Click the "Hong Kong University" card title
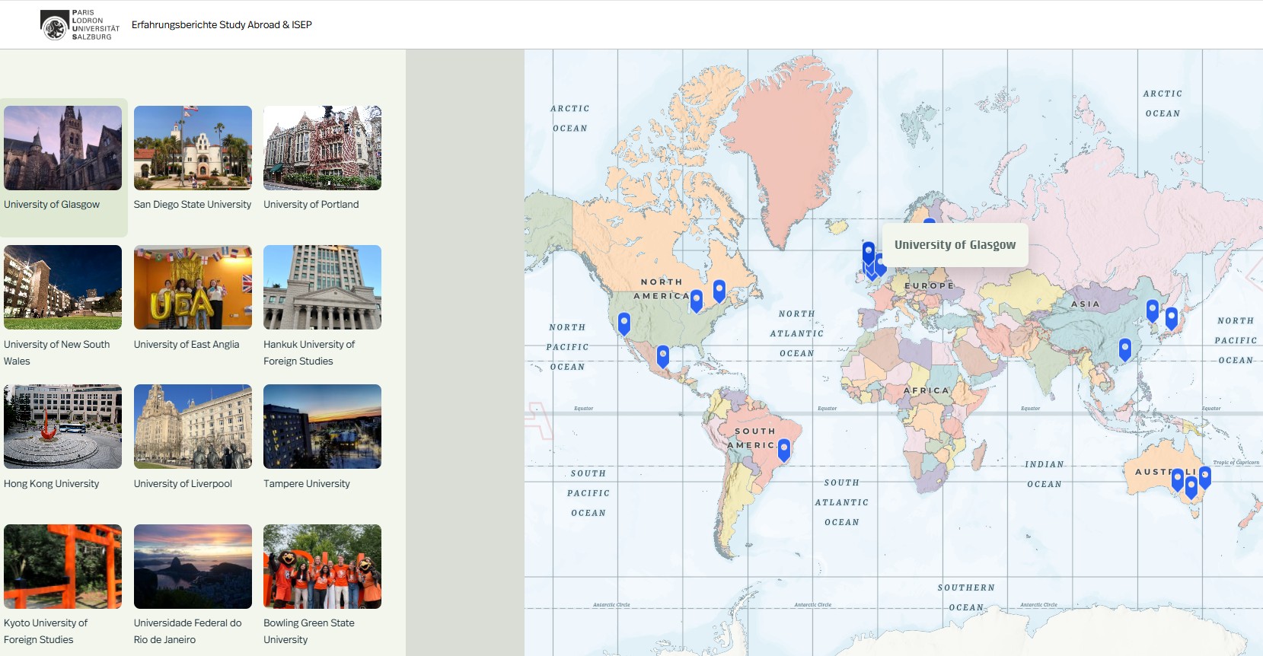The height and width of the screenshot is (656, 1263). pyautogui.click(x=52, y=484)
